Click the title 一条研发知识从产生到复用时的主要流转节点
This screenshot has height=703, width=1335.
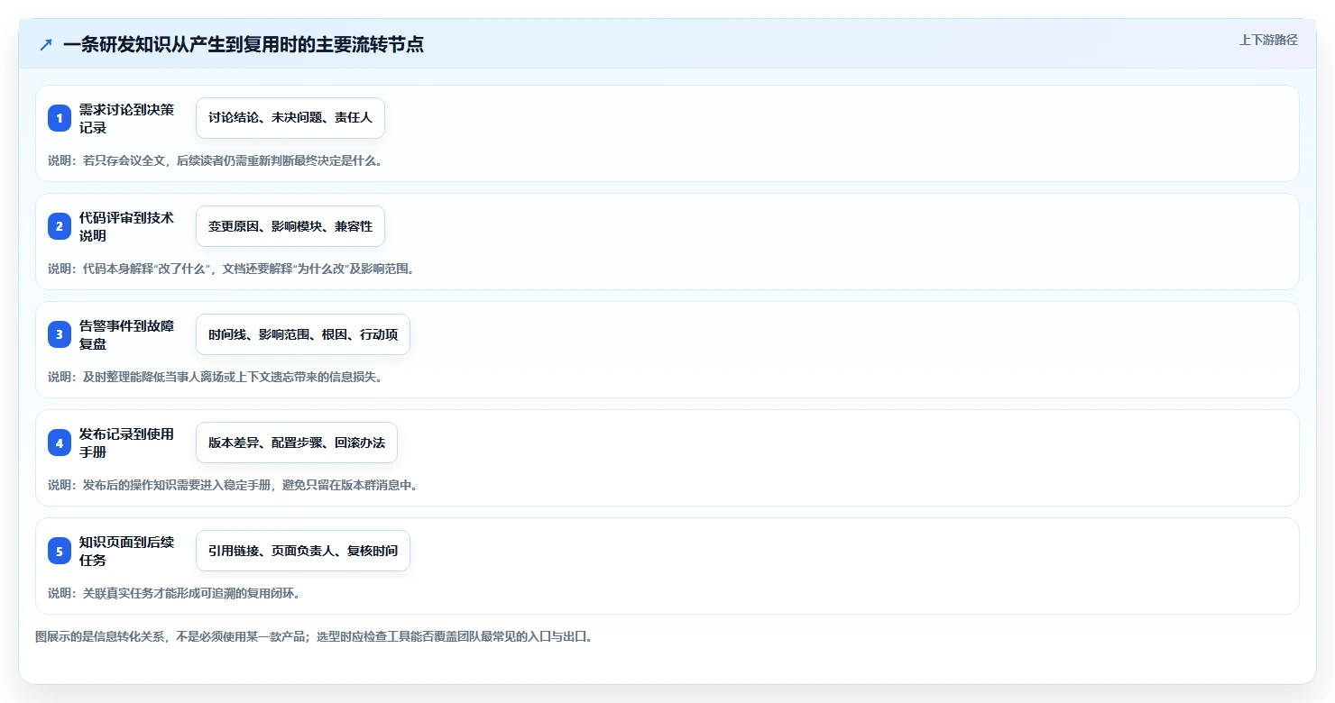point(244,44)
